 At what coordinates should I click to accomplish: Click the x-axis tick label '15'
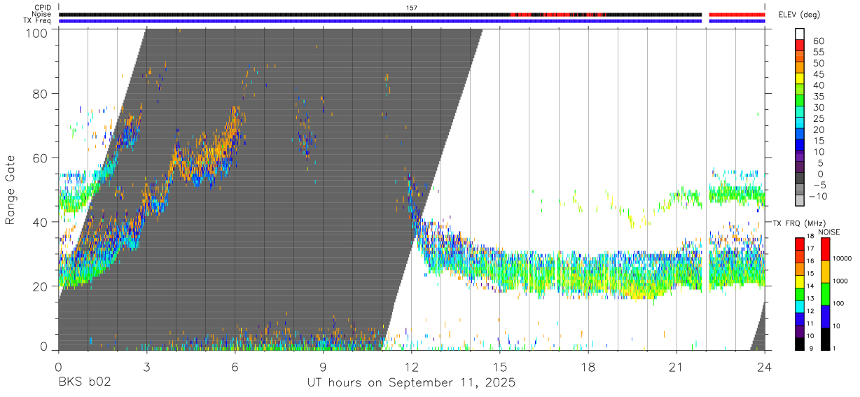499,367
